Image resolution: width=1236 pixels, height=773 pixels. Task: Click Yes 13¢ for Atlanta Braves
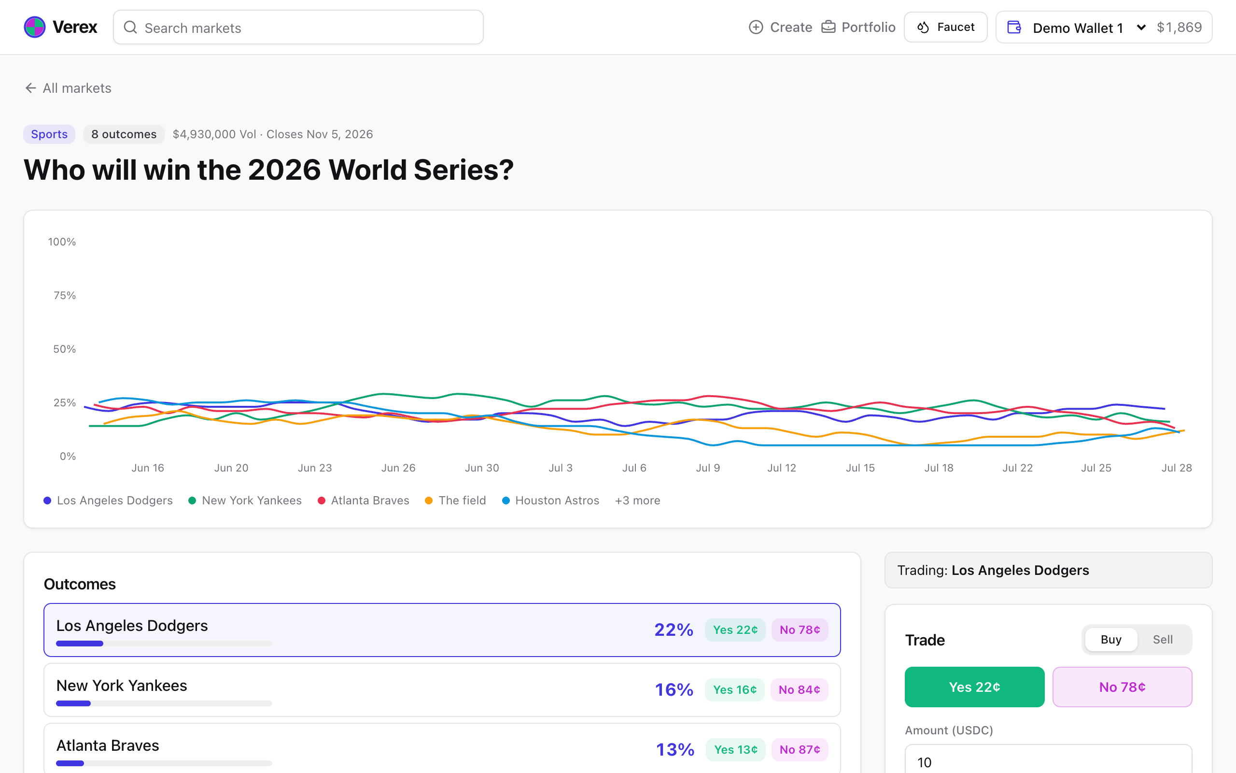tap(735, 749)
